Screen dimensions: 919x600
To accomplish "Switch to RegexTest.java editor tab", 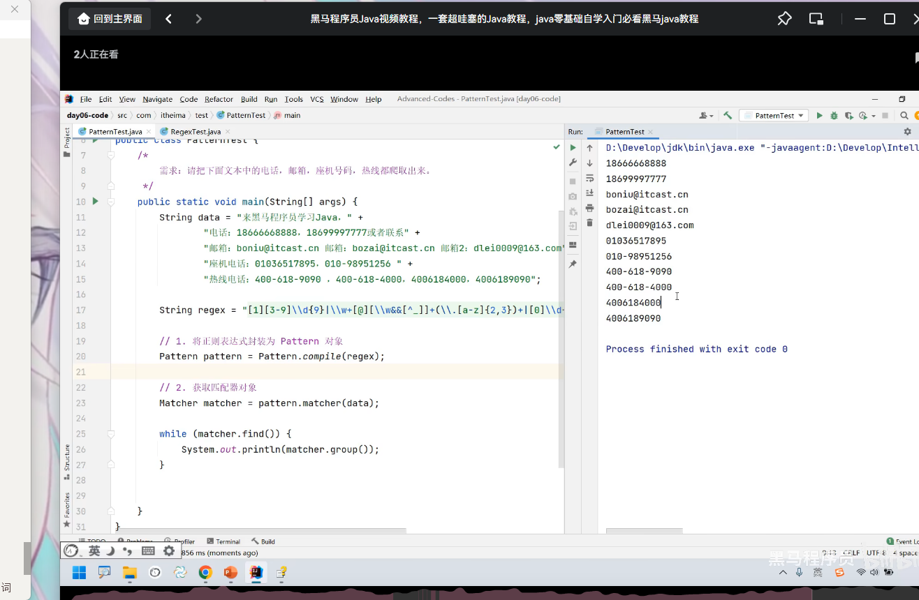I will click(195, 131).
